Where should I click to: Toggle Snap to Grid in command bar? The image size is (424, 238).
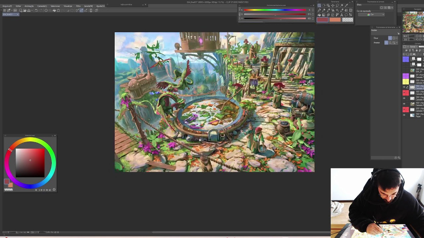86,10
